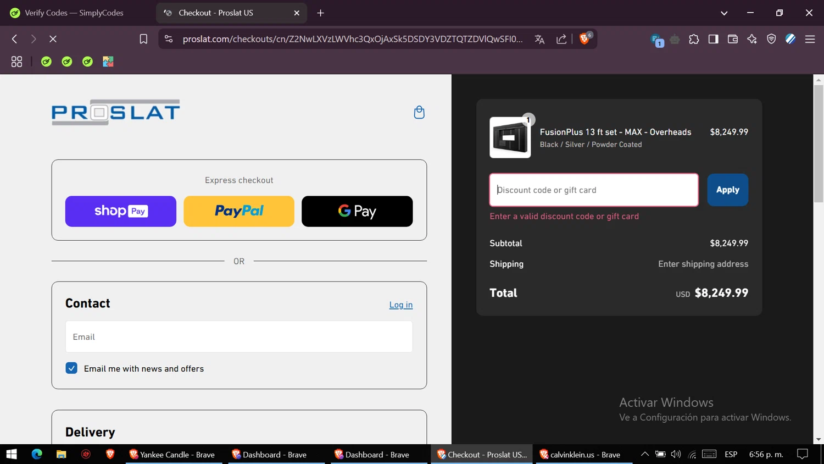This screenshot has width=824, height=464.
Task: Open the notifications action center
Action: tap(803, 454)
